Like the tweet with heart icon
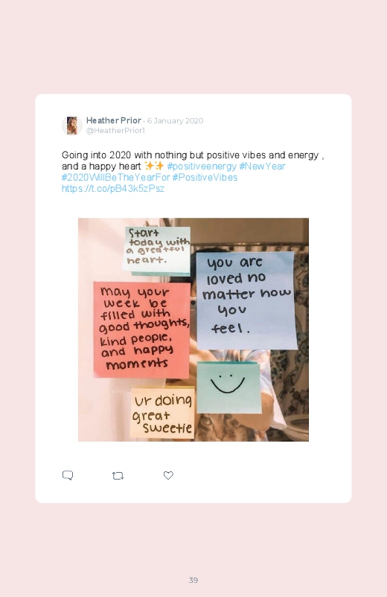 (x=168, y=475)
